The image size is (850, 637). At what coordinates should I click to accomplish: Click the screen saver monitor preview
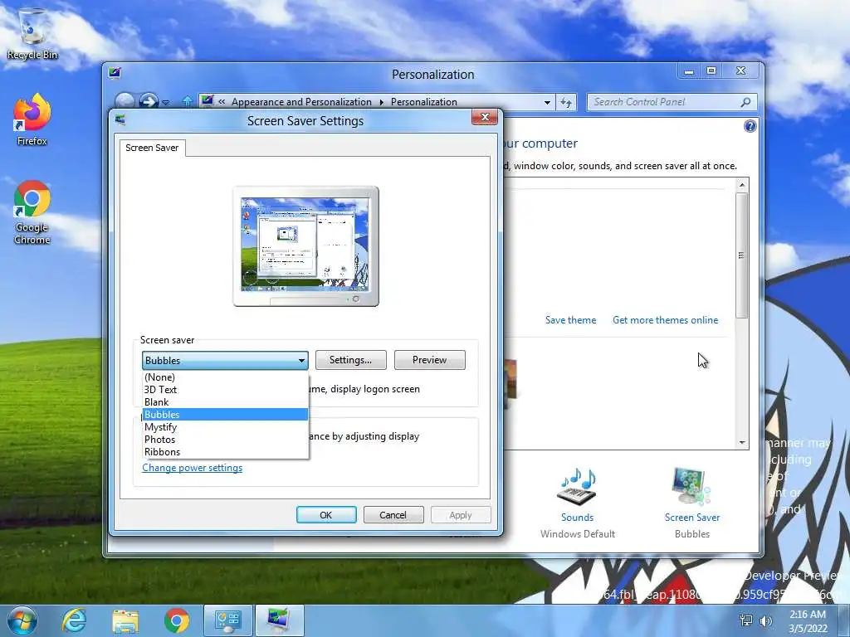pos(305,246)
